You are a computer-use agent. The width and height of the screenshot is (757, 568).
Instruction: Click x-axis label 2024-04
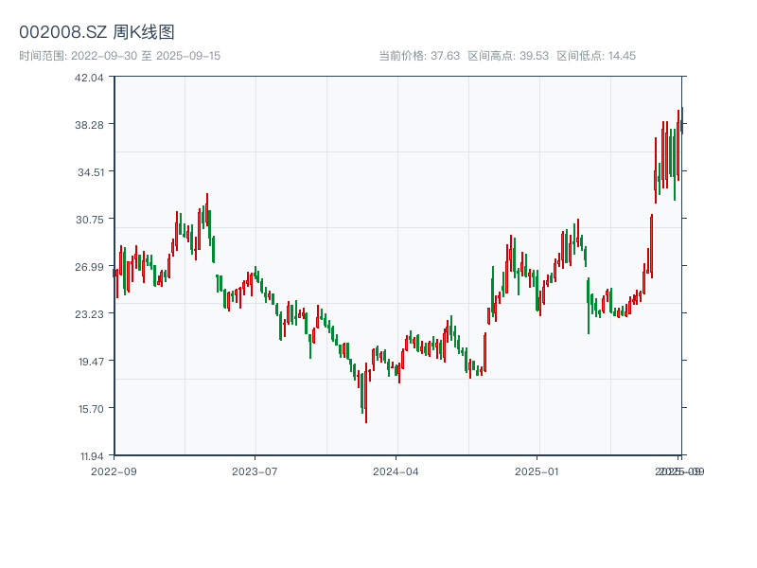coord(396,471)
